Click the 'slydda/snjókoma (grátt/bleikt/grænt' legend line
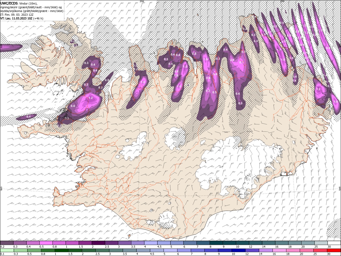 32,11
